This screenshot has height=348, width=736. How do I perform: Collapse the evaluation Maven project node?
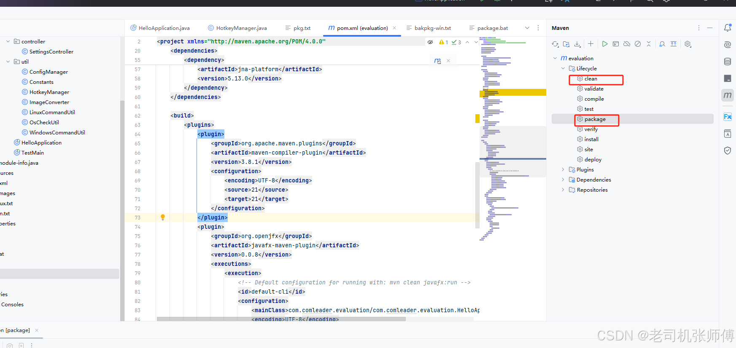555,58
